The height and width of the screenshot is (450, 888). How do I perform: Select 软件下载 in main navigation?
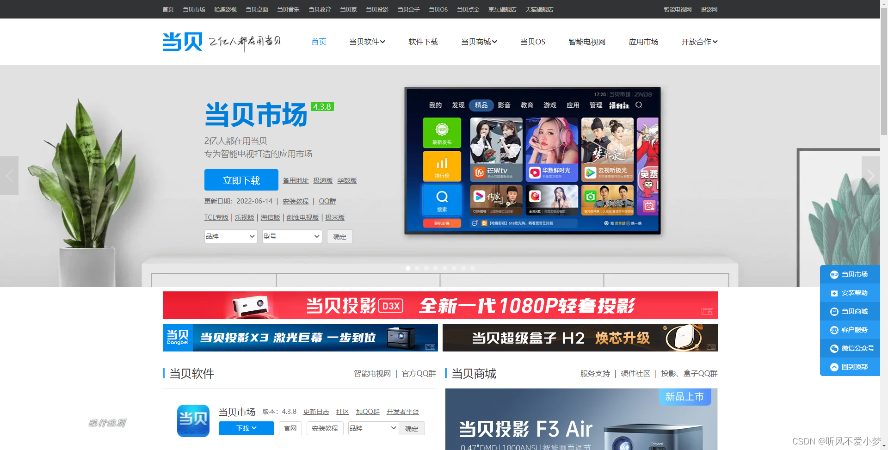pyautogui.click(x=423, y=42)
